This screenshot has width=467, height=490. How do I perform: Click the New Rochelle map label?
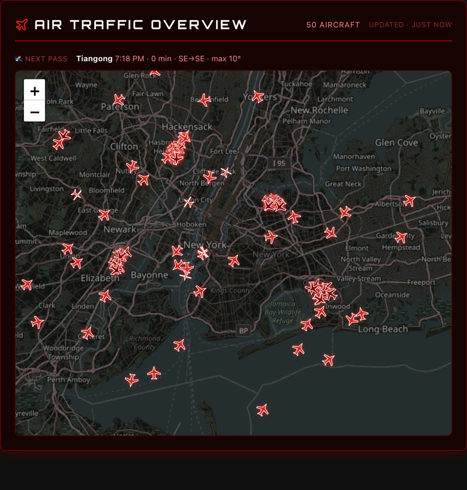pos(320,110)
